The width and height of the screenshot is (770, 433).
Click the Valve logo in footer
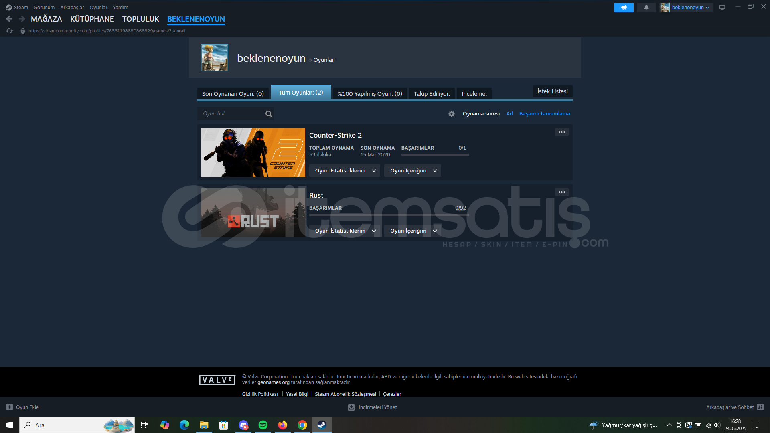tap(217, 380)
